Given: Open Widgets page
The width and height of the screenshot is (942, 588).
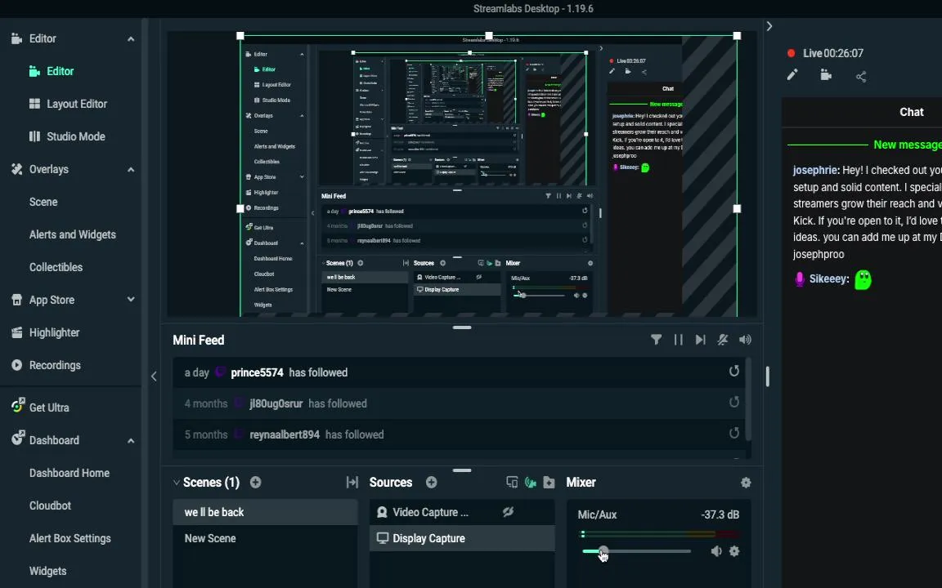Looking at the screenshot, I should tap(47, 571).
